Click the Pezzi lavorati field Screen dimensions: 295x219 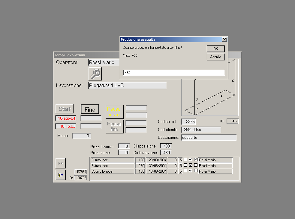[x=124, y=146]
